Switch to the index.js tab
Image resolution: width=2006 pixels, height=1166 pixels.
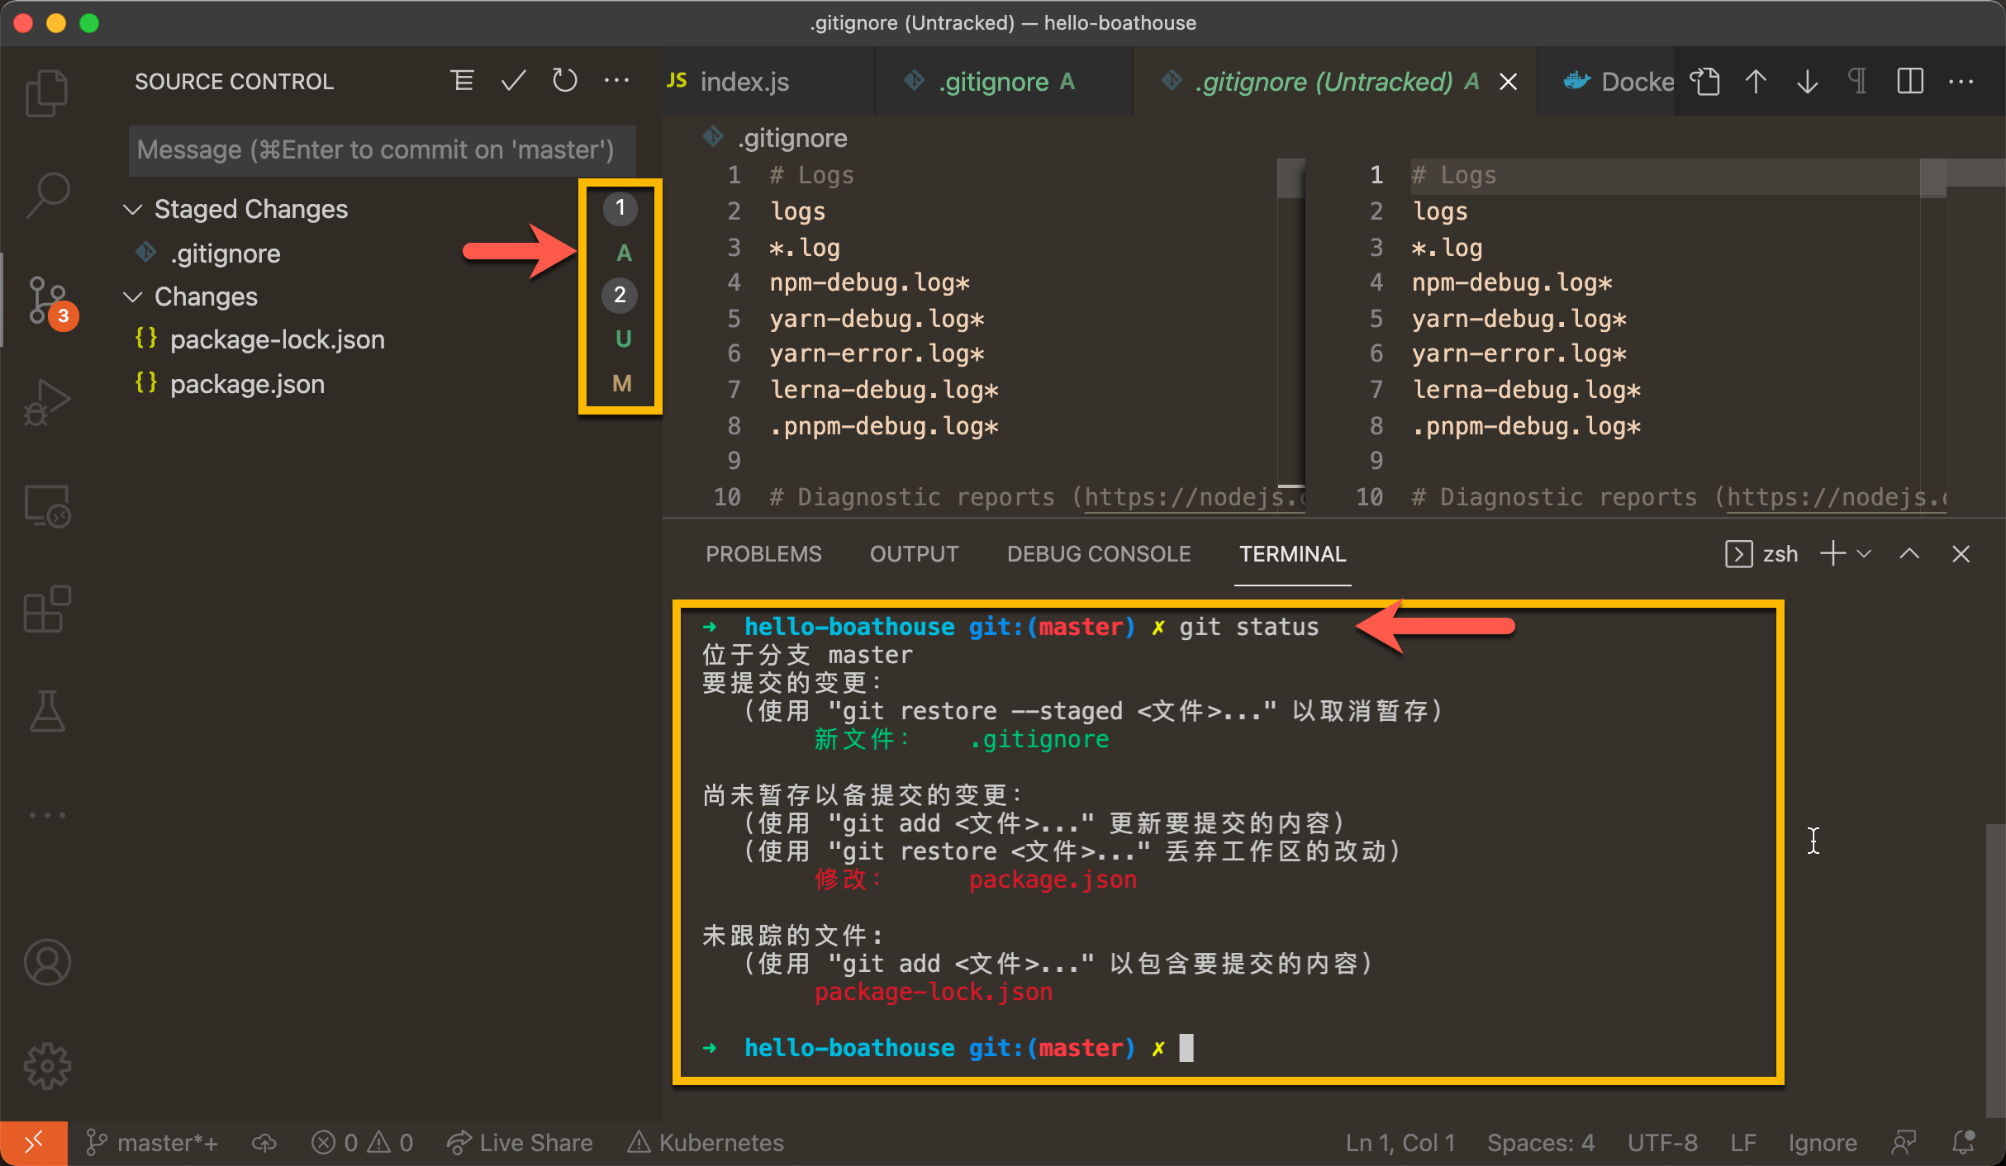tap(744, 81)
